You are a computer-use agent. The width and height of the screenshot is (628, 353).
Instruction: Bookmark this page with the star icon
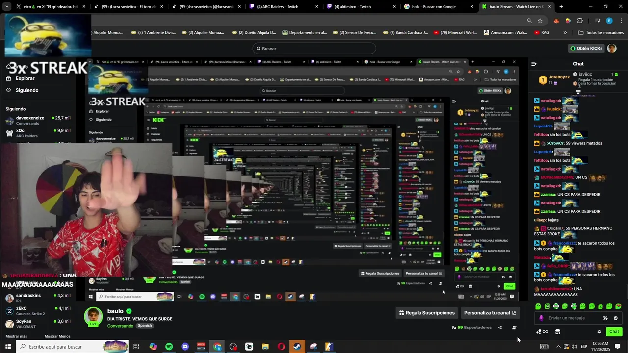540,21
